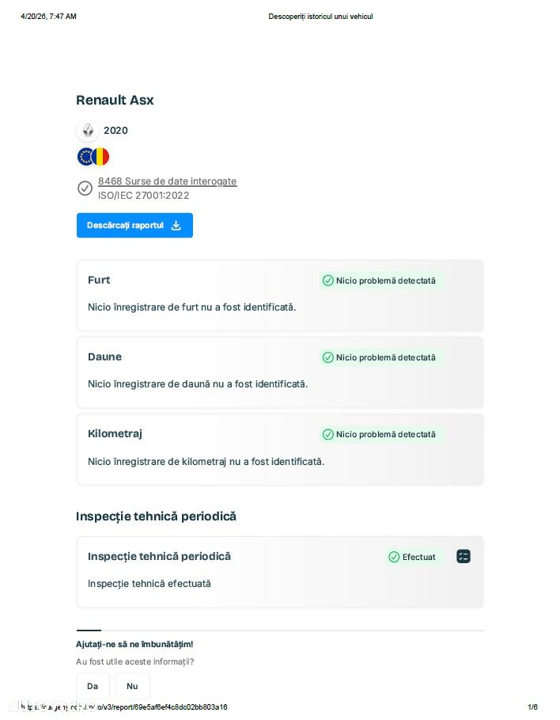This screenshot has width=560, height=720.
Task: Click the green check icon in Daune card
Action: 327,357
